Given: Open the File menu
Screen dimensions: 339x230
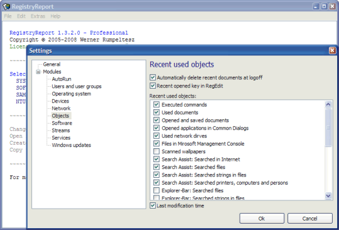Looking at the screenshot, I should [8, 16].
